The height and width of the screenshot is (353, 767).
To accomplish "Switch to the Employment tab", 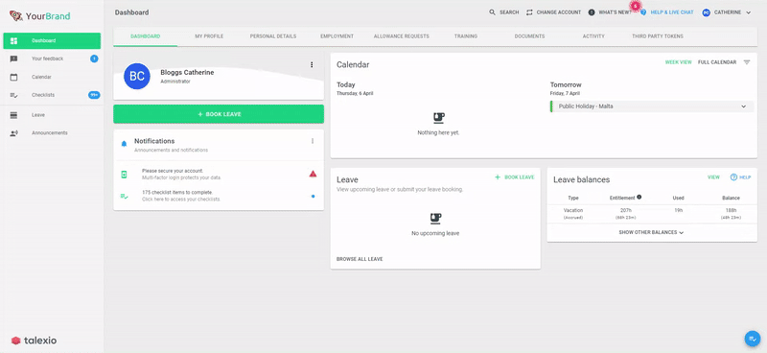I will (337, 36).
